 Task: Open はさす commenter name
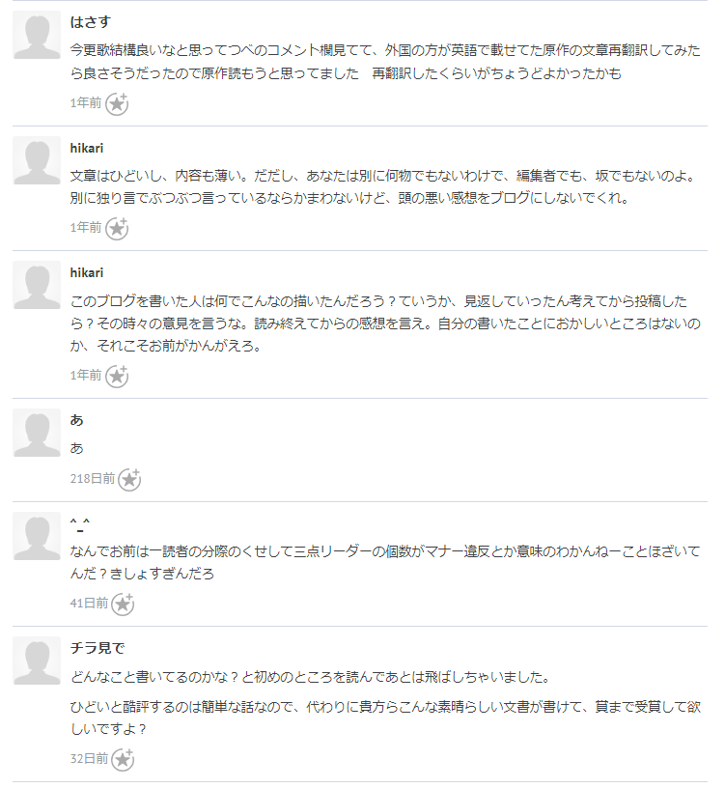pyautogui.click(x=91, y=22)
